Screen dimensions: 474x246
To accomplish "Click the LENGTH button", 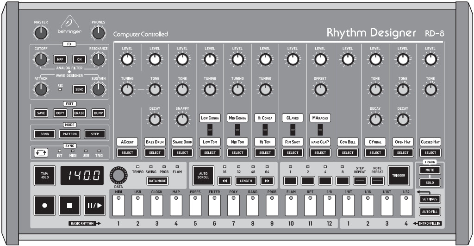I will (246, 181).
